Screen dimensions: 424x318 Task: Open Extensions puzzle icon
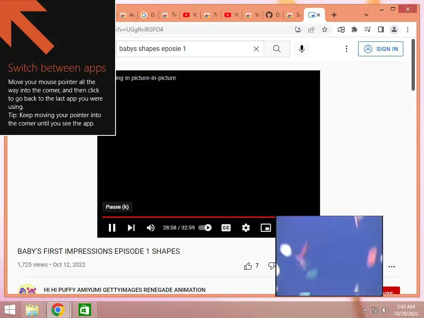[354, 29]
